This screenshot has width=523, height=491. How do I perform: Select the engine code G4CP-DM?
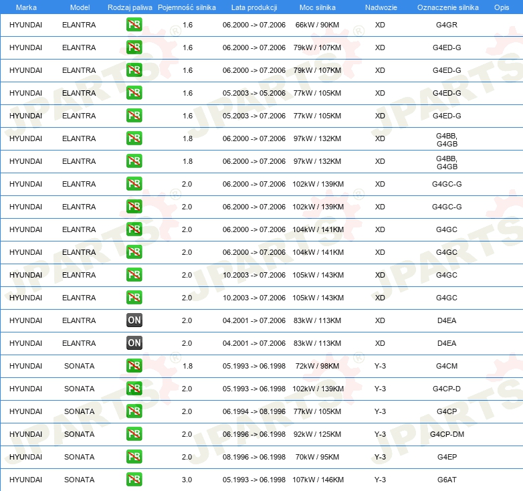point(447,434)
